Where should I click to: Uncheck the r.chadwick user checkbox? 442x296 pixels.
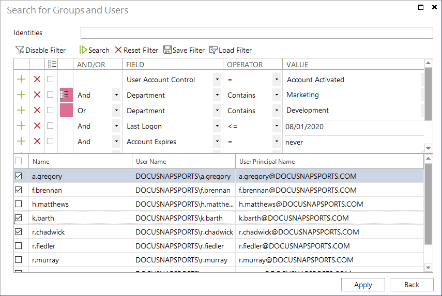(x=18, y=232)
